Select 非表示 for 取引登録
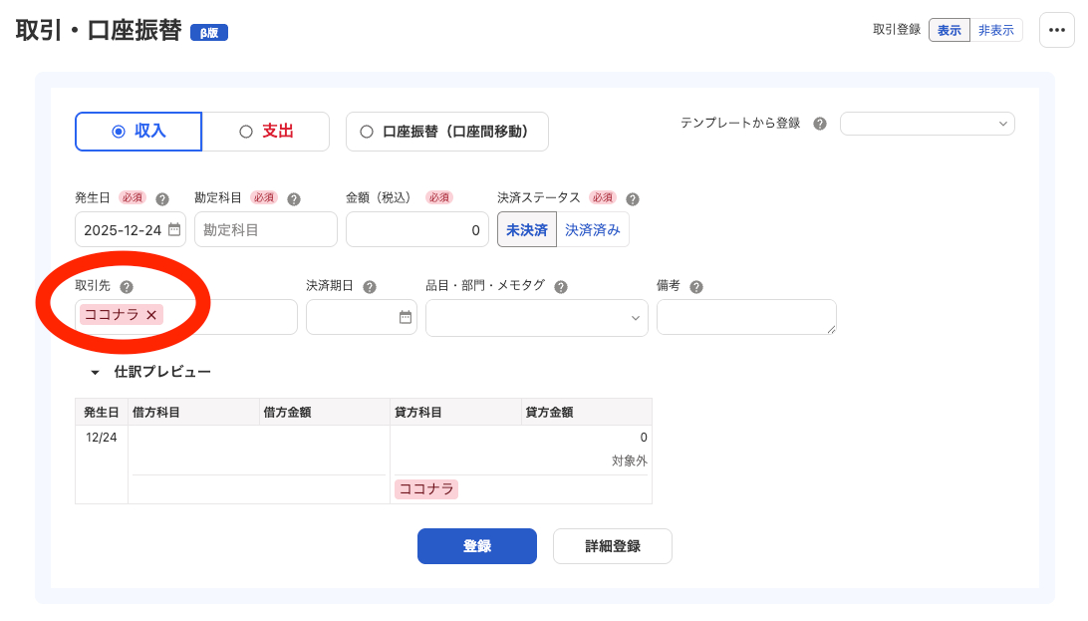Viewport: 1088px width, 621px height. 996,30
